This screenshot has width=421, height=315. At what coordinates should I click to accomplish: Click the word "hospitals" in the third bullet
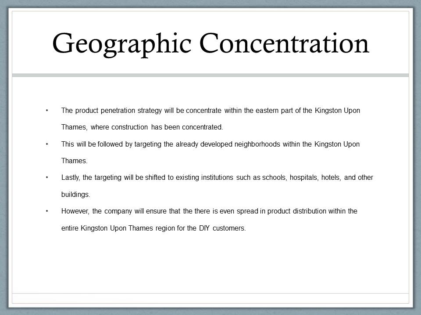point(303,178)
